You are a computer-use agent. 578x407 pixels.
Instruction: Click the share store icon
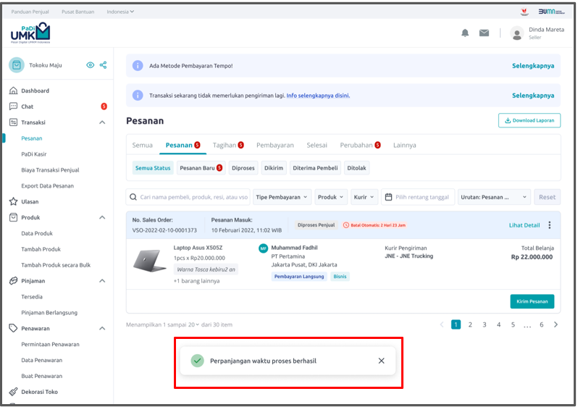[x=103, y=65]
